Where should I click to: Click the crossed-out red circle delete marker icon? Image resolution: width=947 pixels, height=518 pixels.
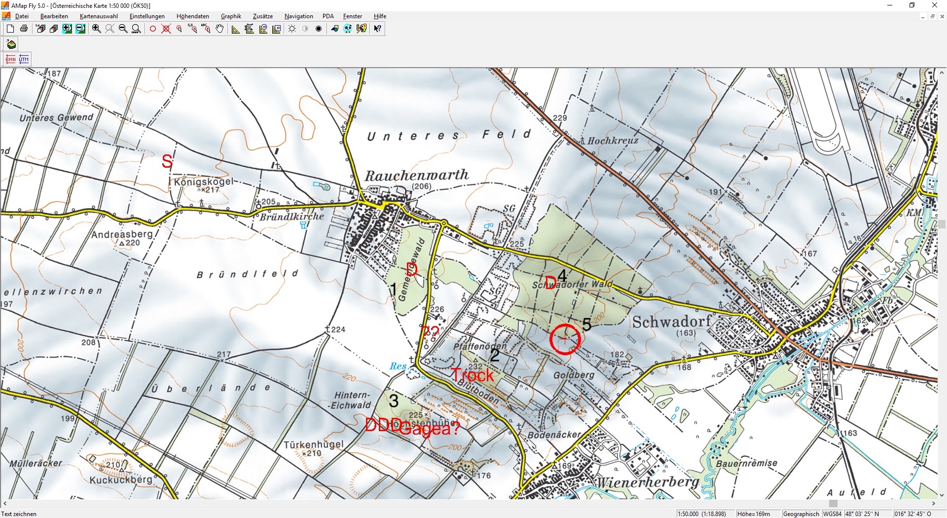[166, 29]
